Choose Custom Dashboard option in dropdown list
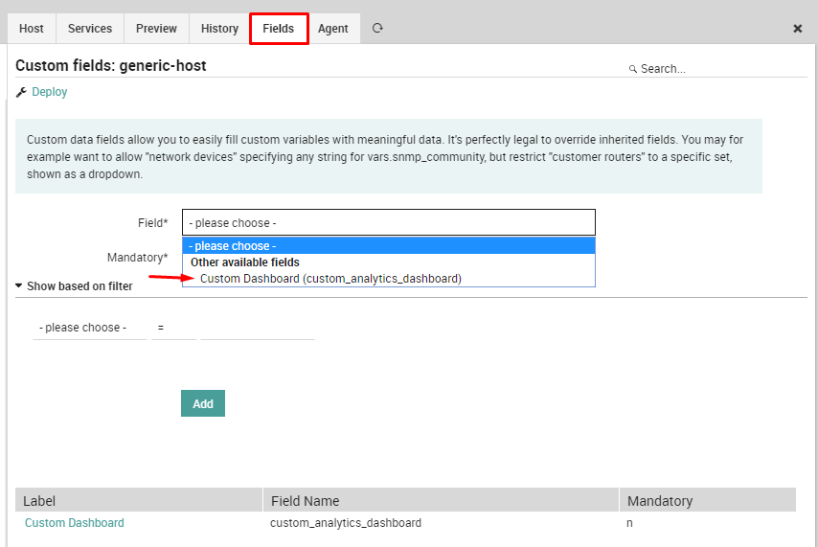818x547 pixels. [x=330, y=279]
